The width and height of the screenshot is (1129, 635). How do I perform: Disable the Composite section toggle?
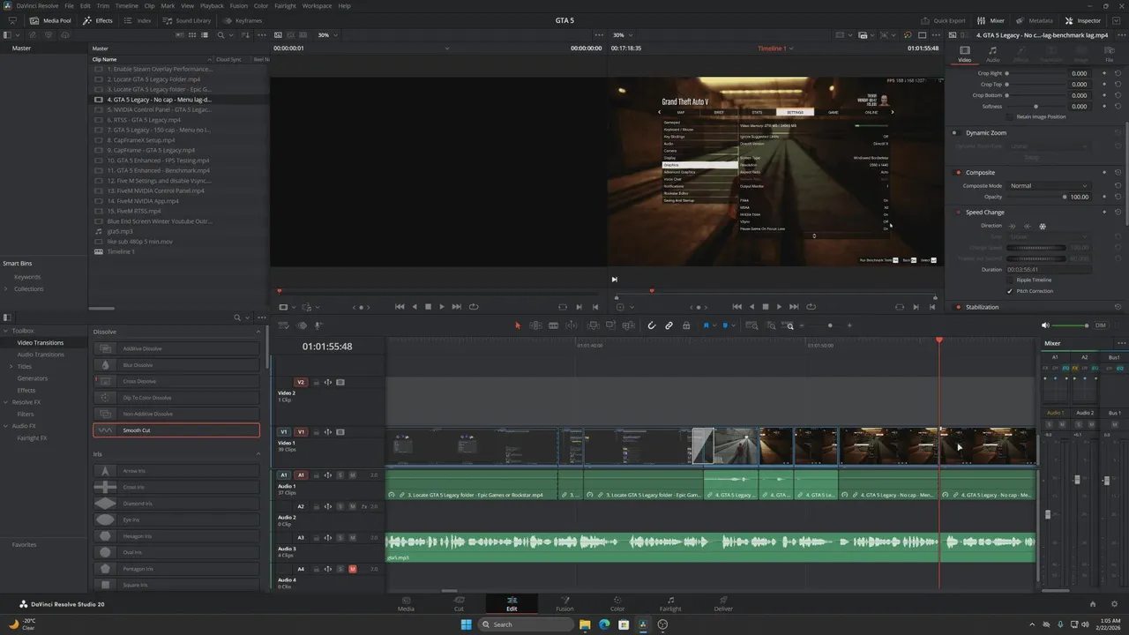[x=957, y=173]
